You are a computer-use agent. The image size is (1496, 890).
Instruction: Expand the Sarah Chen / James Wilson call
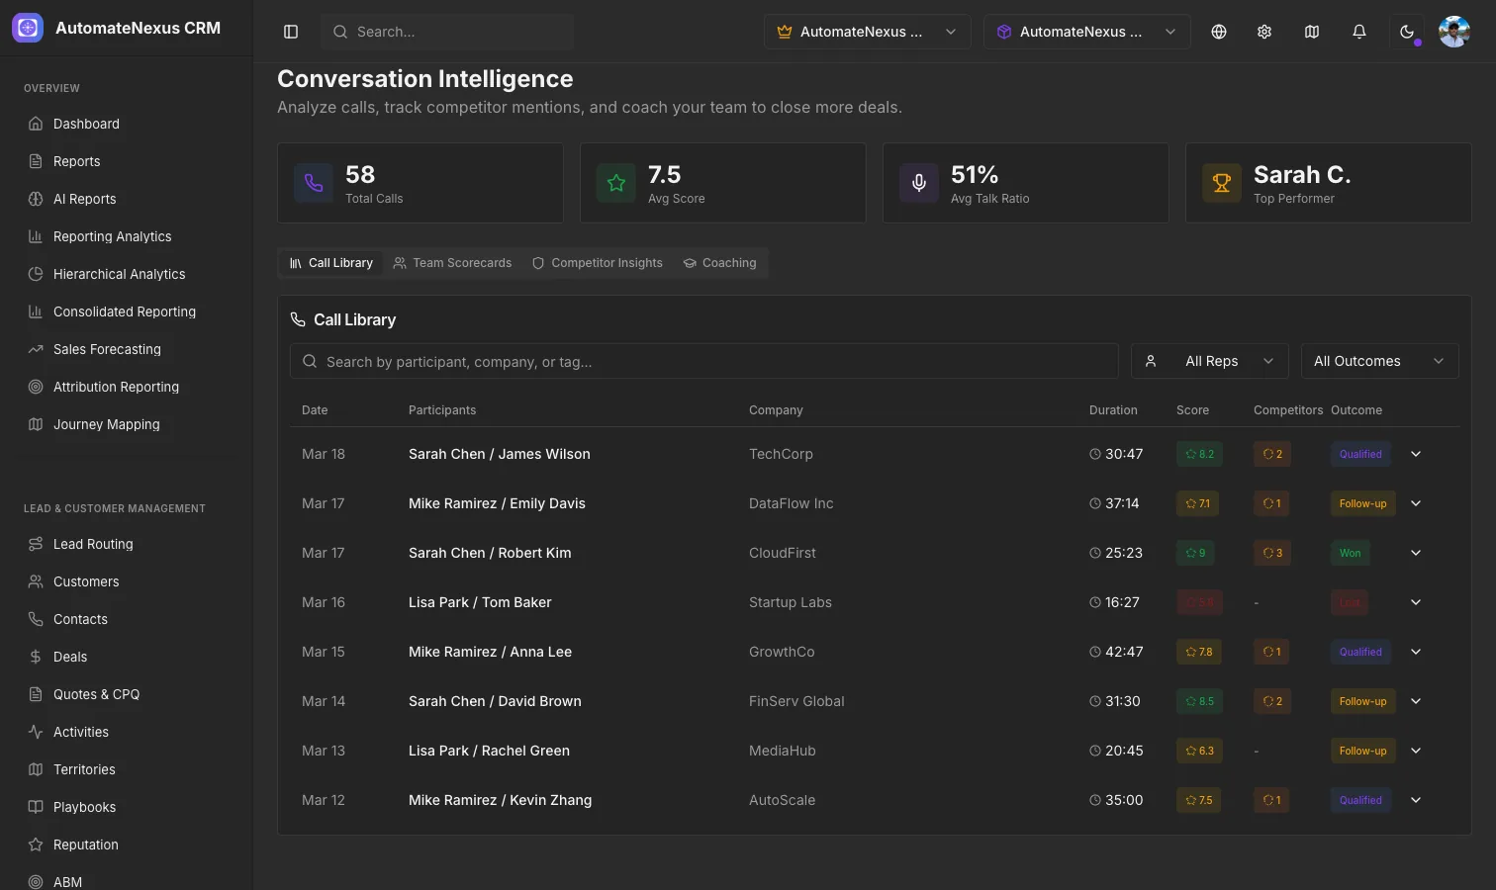[1416, 454]
